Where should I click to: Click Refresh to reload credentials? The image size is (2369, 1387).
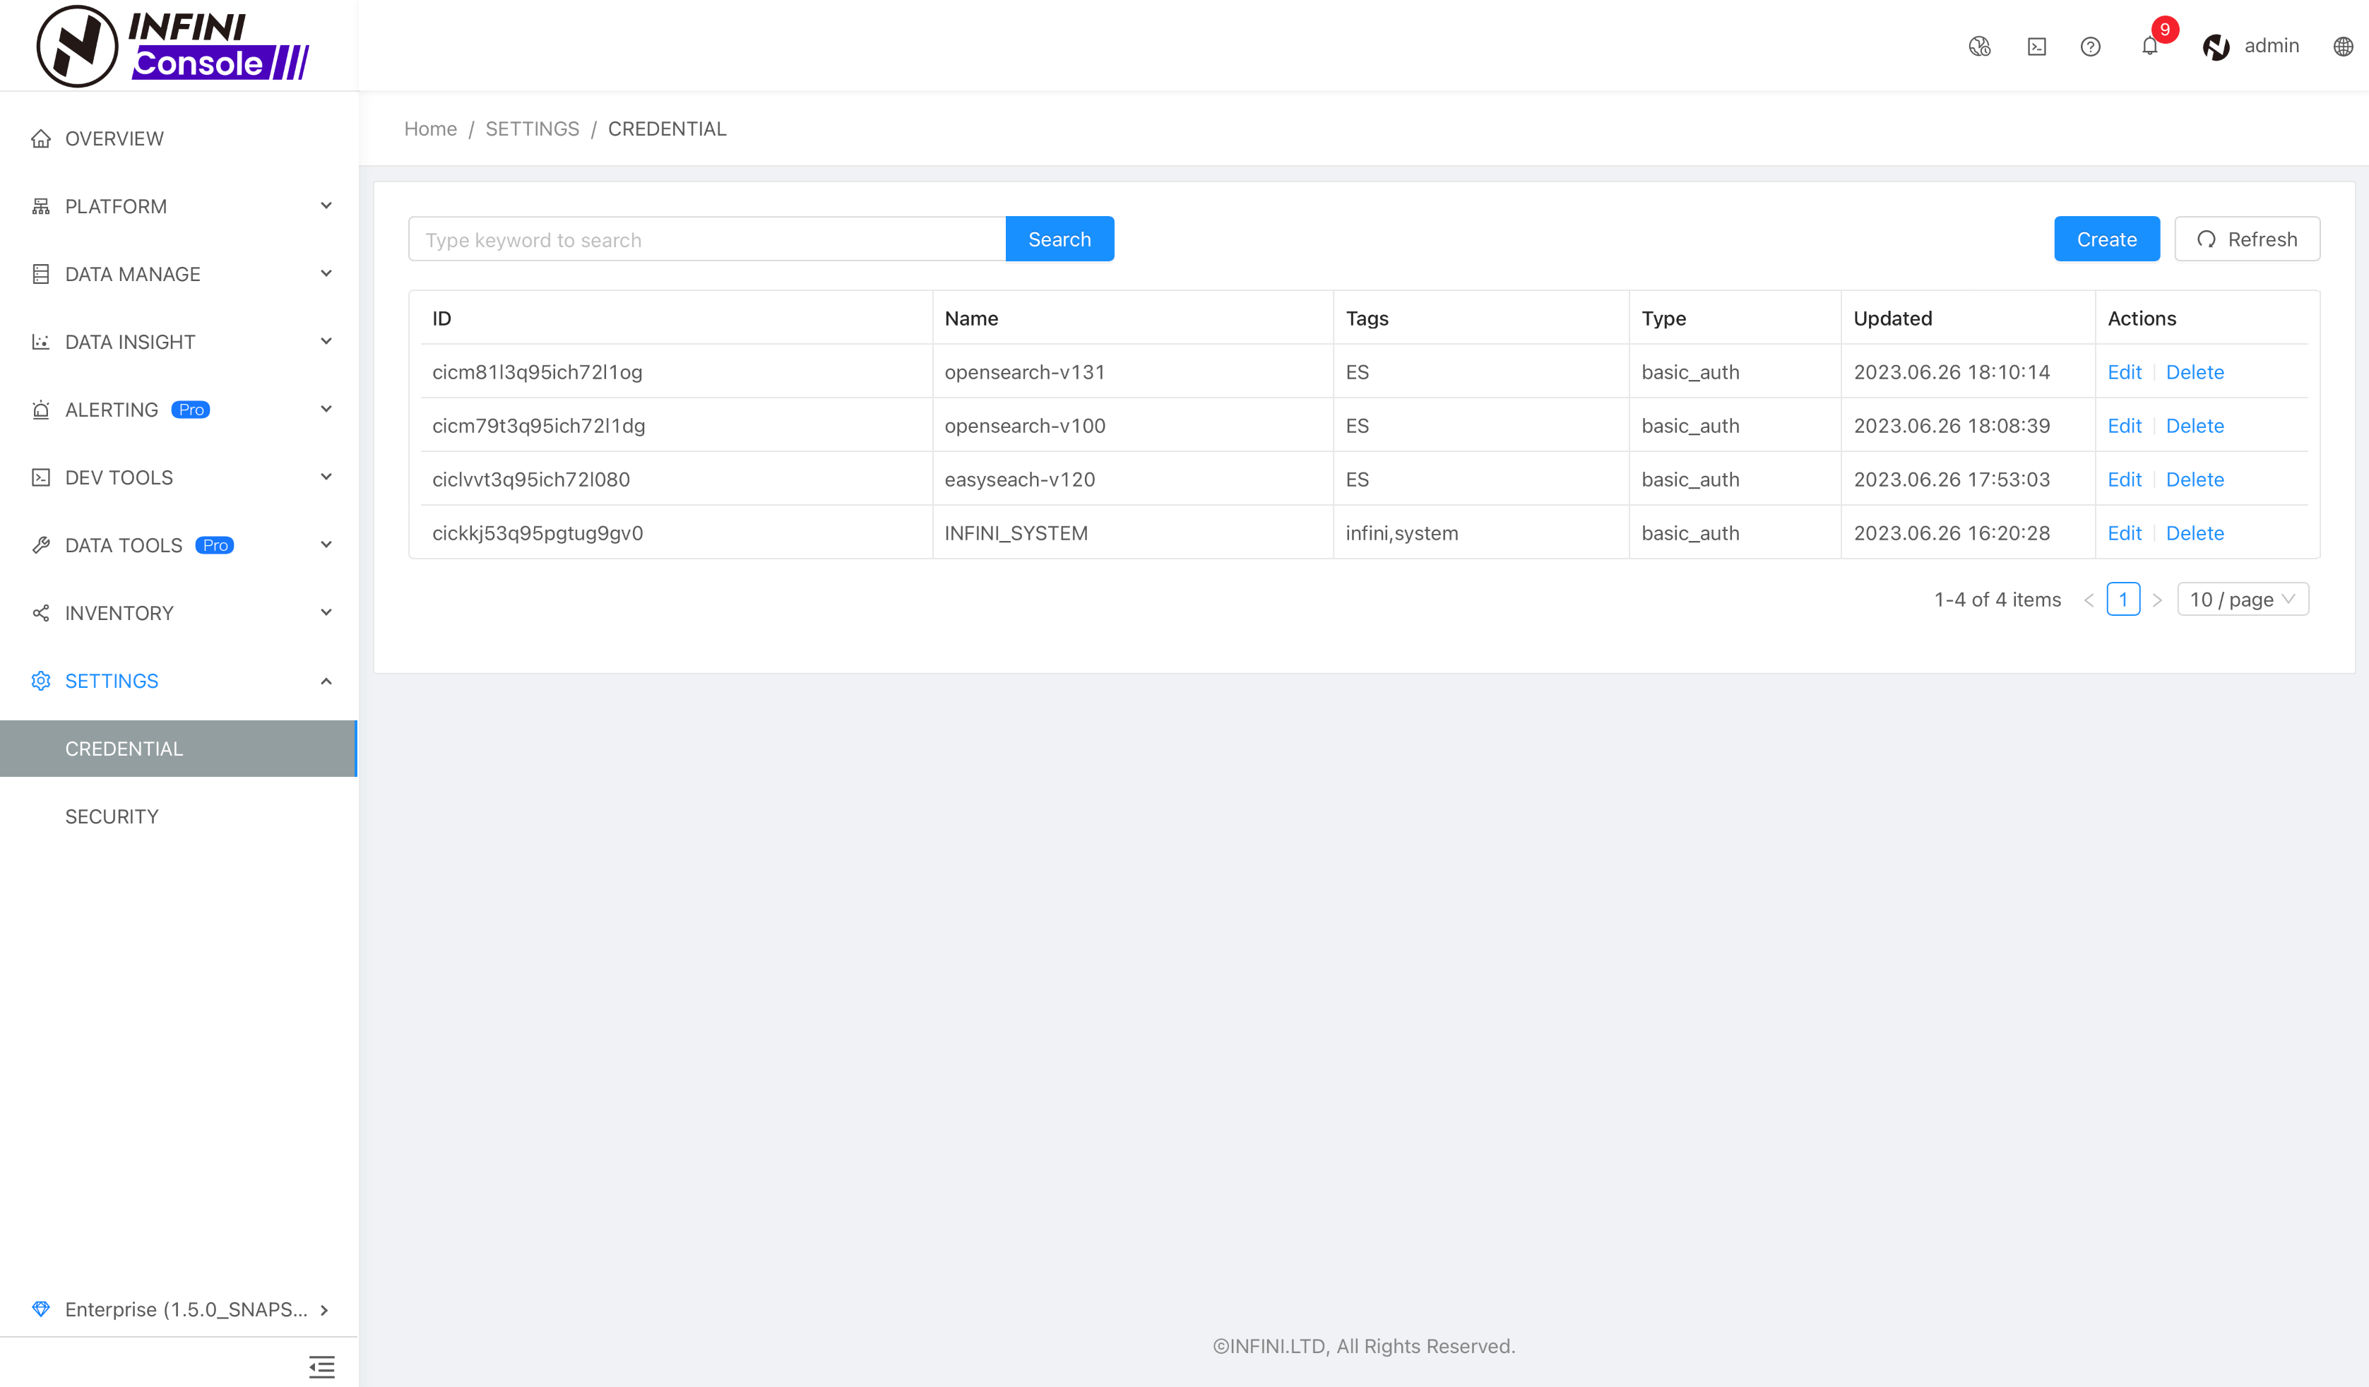click(2247, 238)
